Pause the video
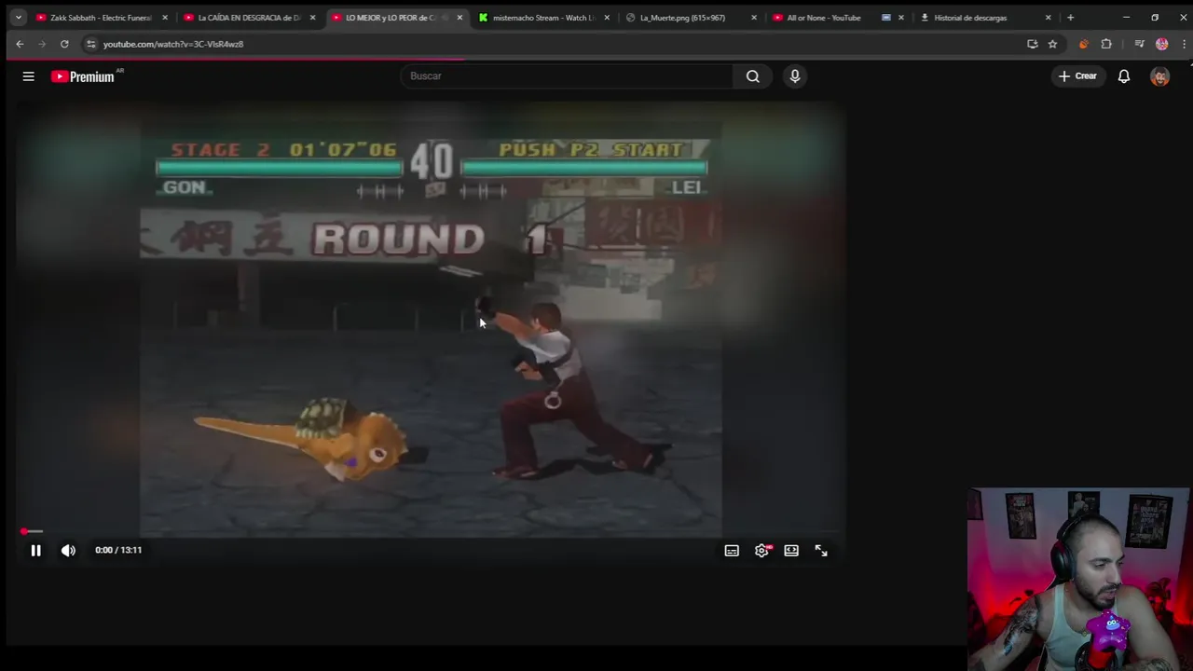The width and height of the screenshot is (1193, 671). click(x=35, y=550)
